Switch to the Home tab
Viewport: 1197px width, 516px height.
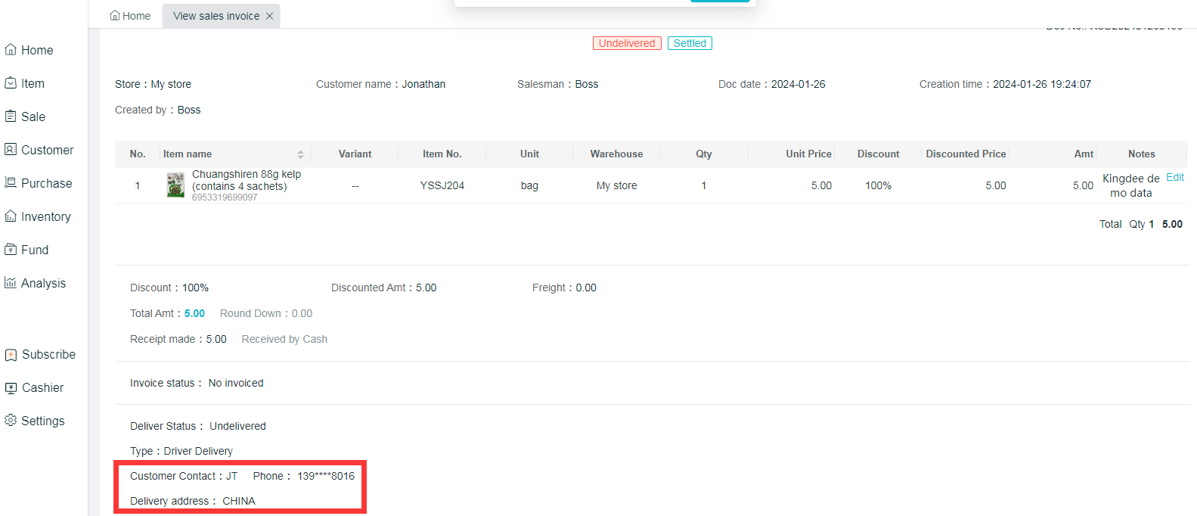pyautogui.click(x=130, y=16)
